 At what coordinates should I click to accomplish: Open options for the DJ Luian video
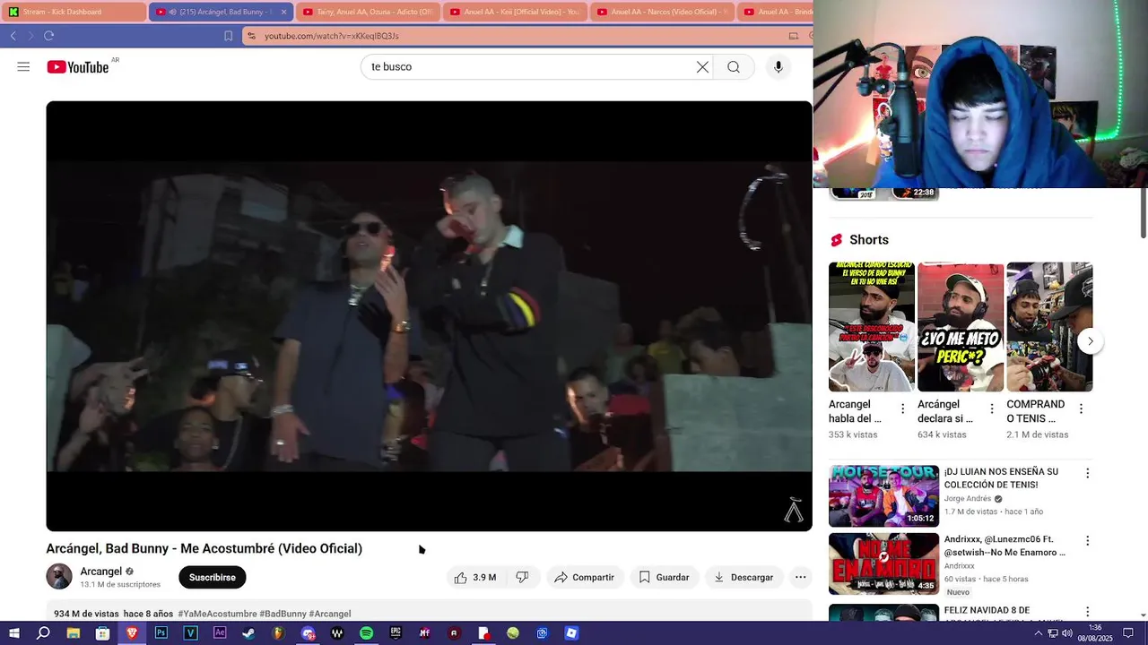coord(1088,473)
